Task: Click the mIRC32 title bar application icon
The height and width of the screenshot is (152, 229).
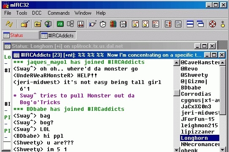Action: [6, 5]
